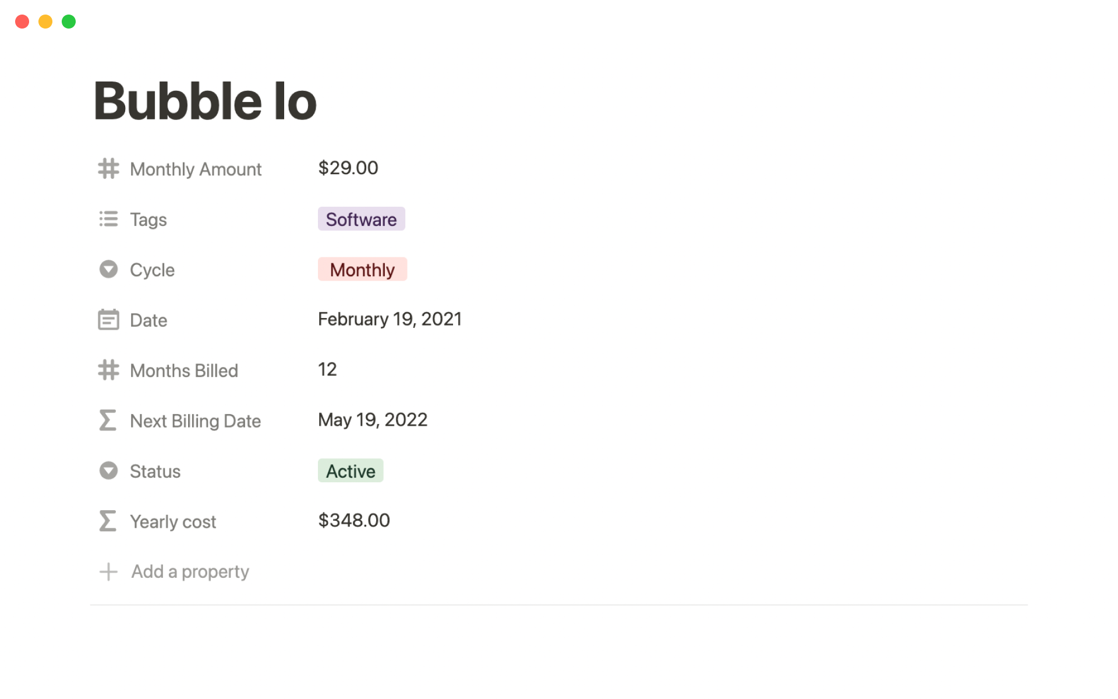
Task: Click the Yearly cost property label
Action: tap(173, 521)
